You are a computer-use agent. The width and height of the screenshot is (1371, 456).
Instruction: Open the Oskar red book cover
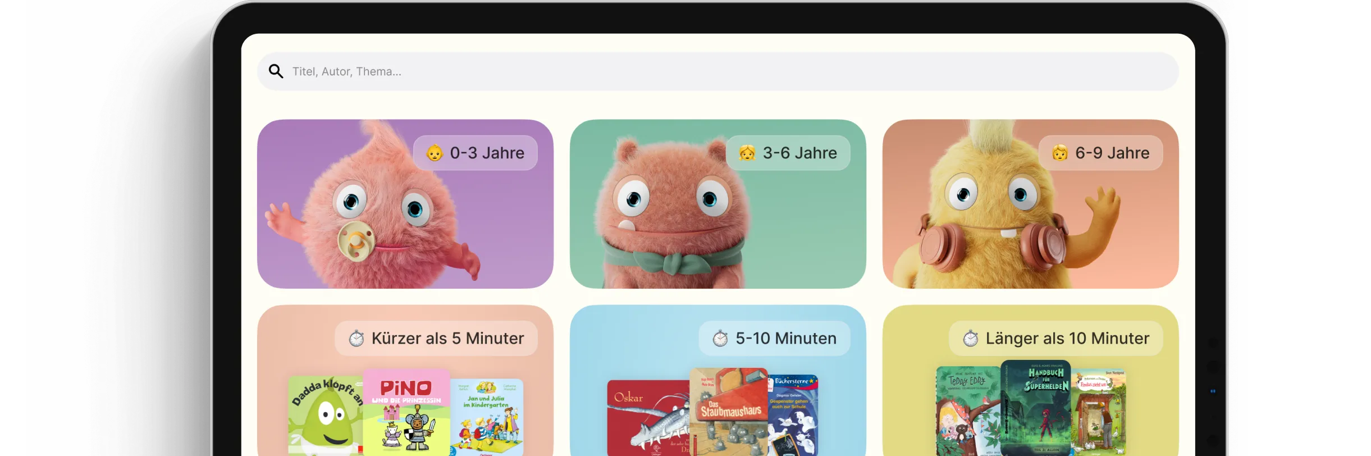(648, 418)
